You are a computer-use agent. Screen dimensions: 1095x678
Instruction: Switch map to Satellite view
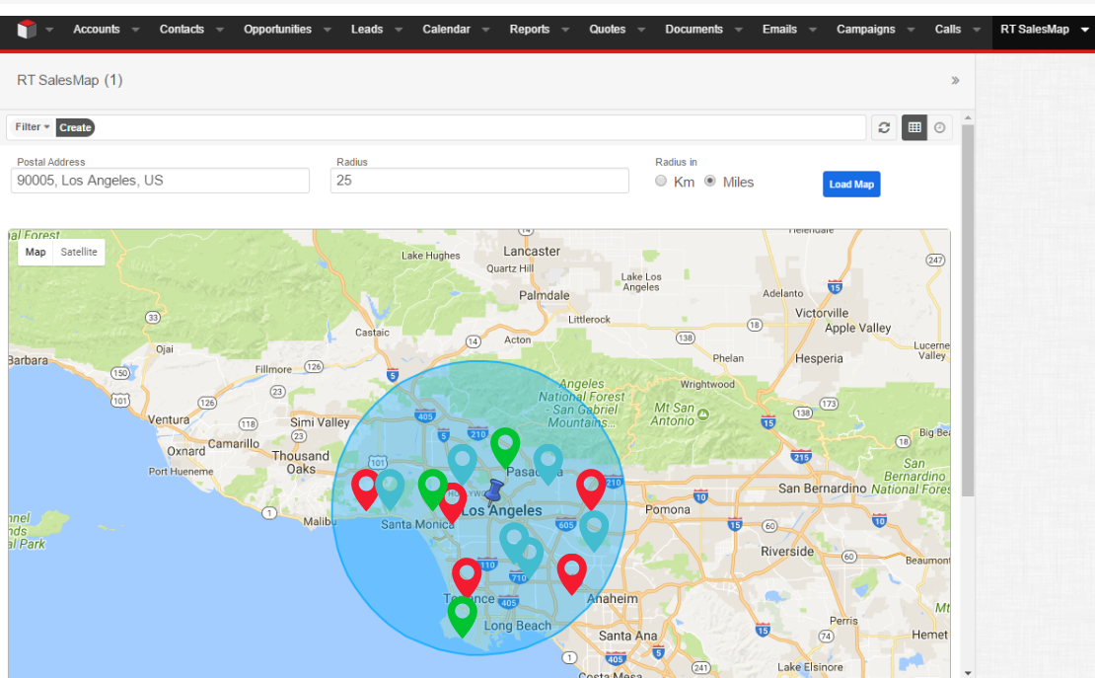tap(79, 252)
